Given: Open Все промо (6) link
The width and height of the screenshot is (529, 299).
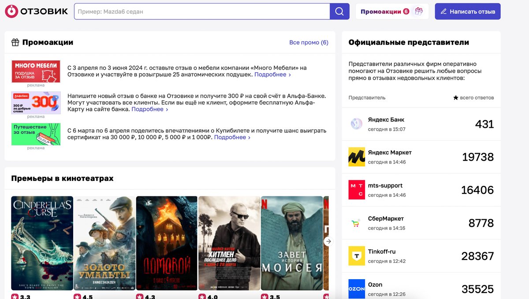Looking at the screenshot, I should (x=309, y=42).
